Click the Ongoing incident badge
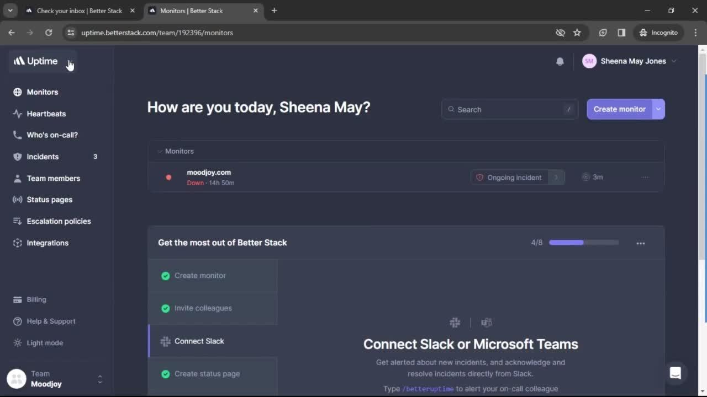The height and width of the screenshot is (397, 707). (x=510, y=178)
